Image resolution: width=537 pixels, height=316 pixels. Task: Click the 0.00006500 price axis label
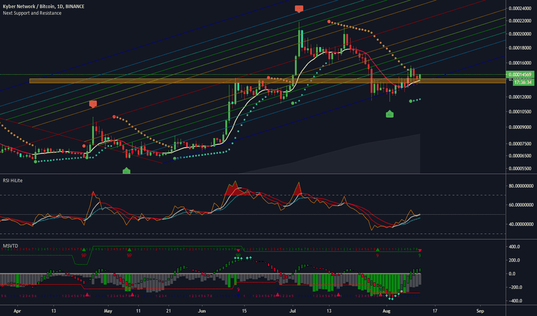520,156
